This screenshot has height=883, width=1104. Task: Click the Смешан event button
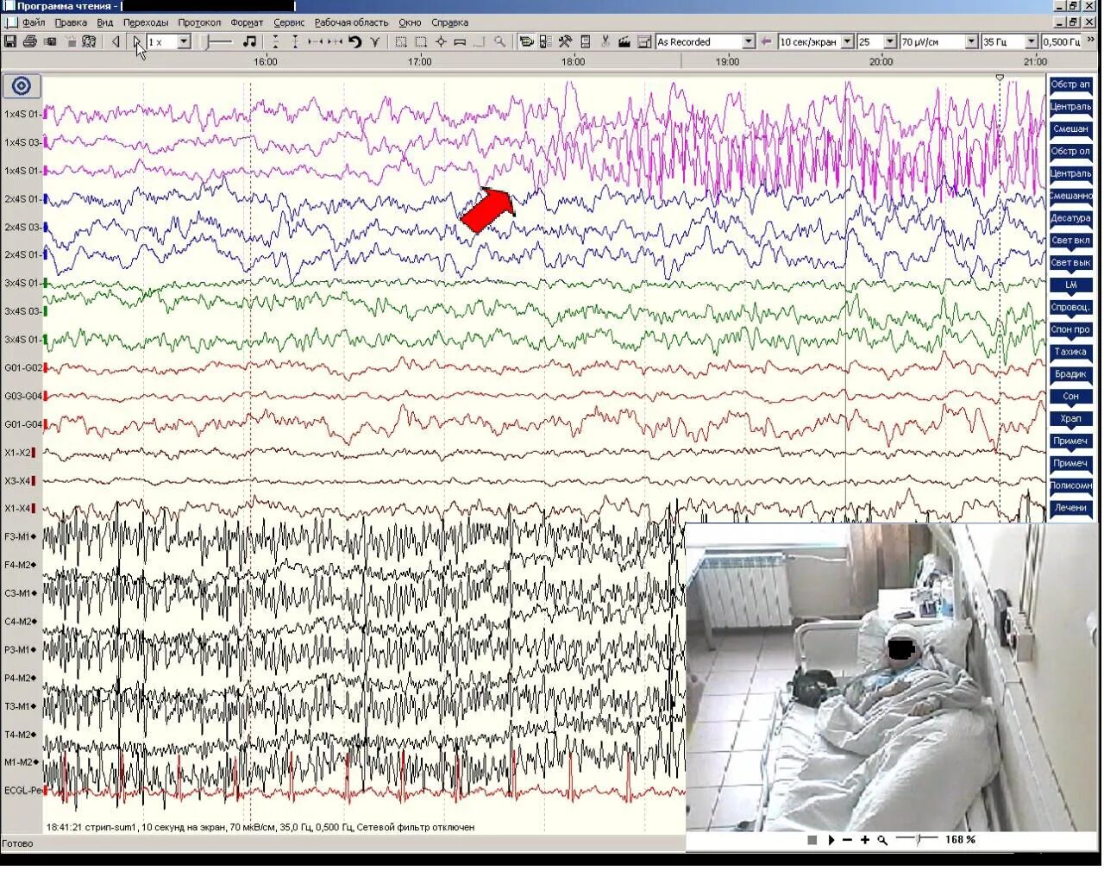[1070, 128]
